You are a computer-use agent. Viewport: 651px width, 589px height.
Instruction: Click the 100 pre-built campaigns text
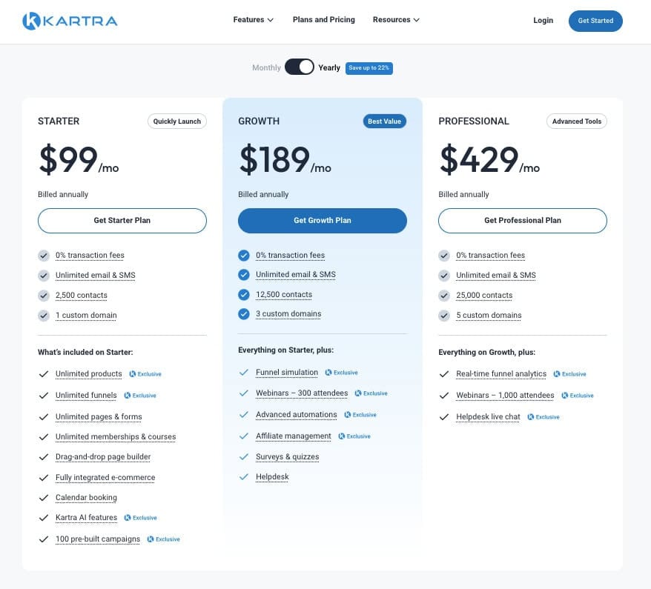click(x=98, y=539)
